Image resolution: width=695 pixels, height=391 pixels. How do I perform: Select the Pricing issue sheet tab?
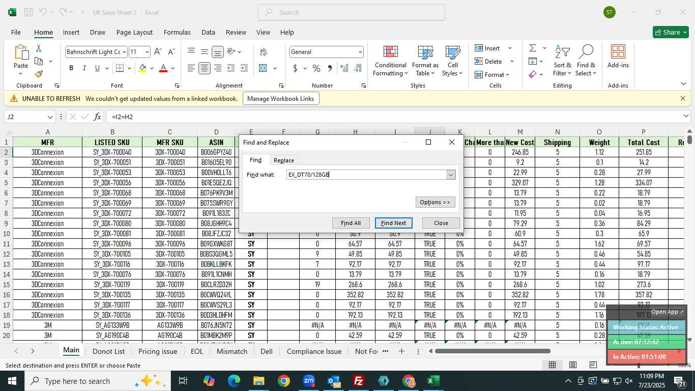point(158,351)
